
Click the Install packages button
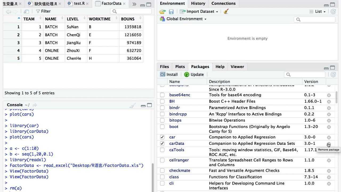(169, 74)
